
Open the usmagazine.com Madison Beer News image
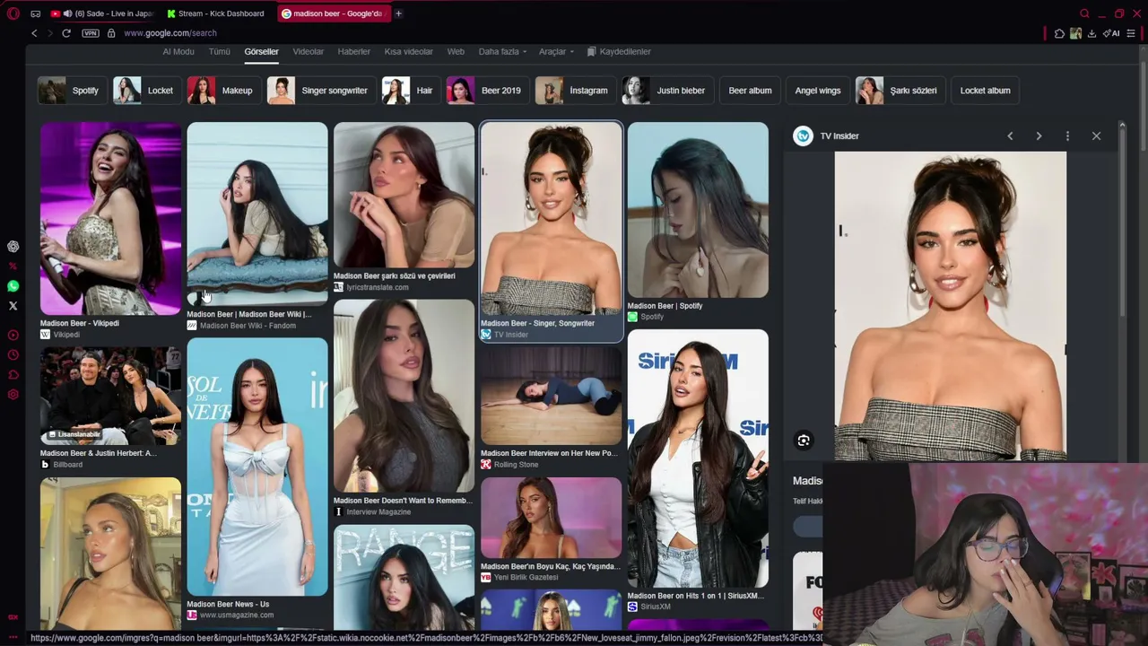(x=257, y=467)
